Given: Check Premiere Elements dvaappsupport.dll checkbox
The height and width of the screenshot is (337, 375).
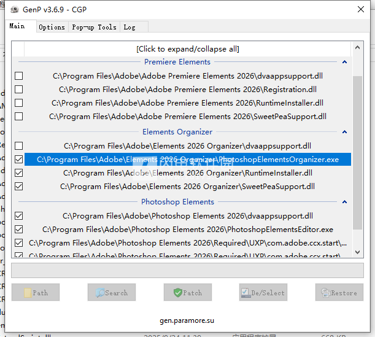Looking at the screenshot, I should [19, 76].
